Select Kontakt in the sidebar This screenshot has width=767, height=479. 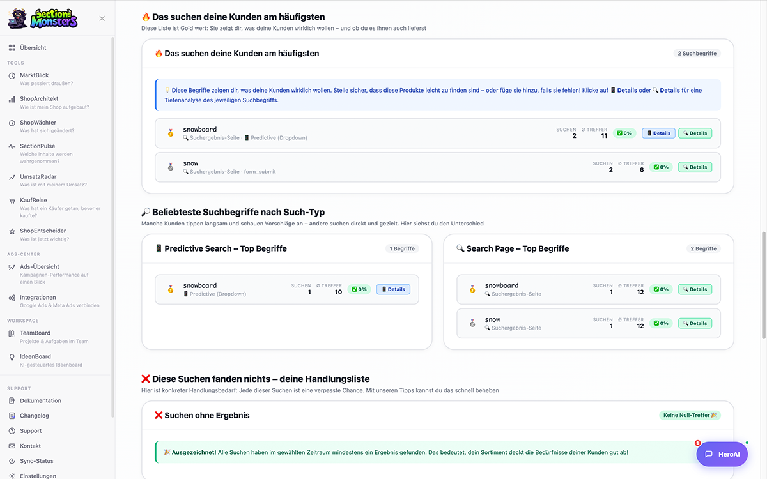[x=30, y=446]
